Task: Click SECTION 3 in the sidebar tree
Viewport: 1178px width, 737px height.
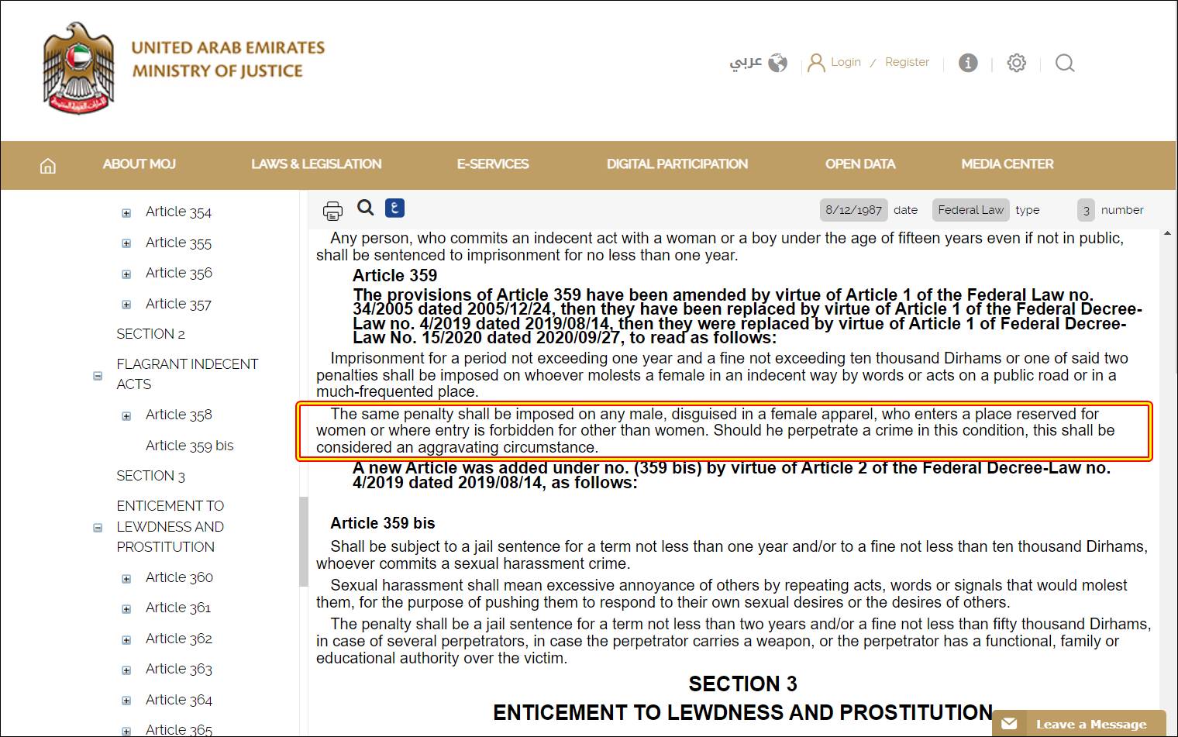Action: pyautogui.click(x=150, y=476)
